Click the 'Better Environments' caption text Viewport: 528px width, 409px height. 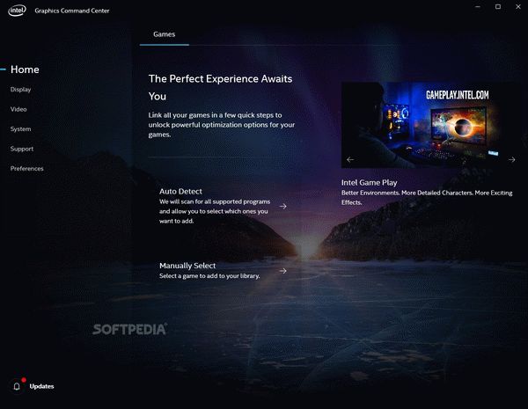coord(427,198)
